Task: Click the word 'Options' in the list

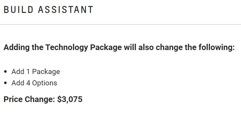Action: pos(45,83)
